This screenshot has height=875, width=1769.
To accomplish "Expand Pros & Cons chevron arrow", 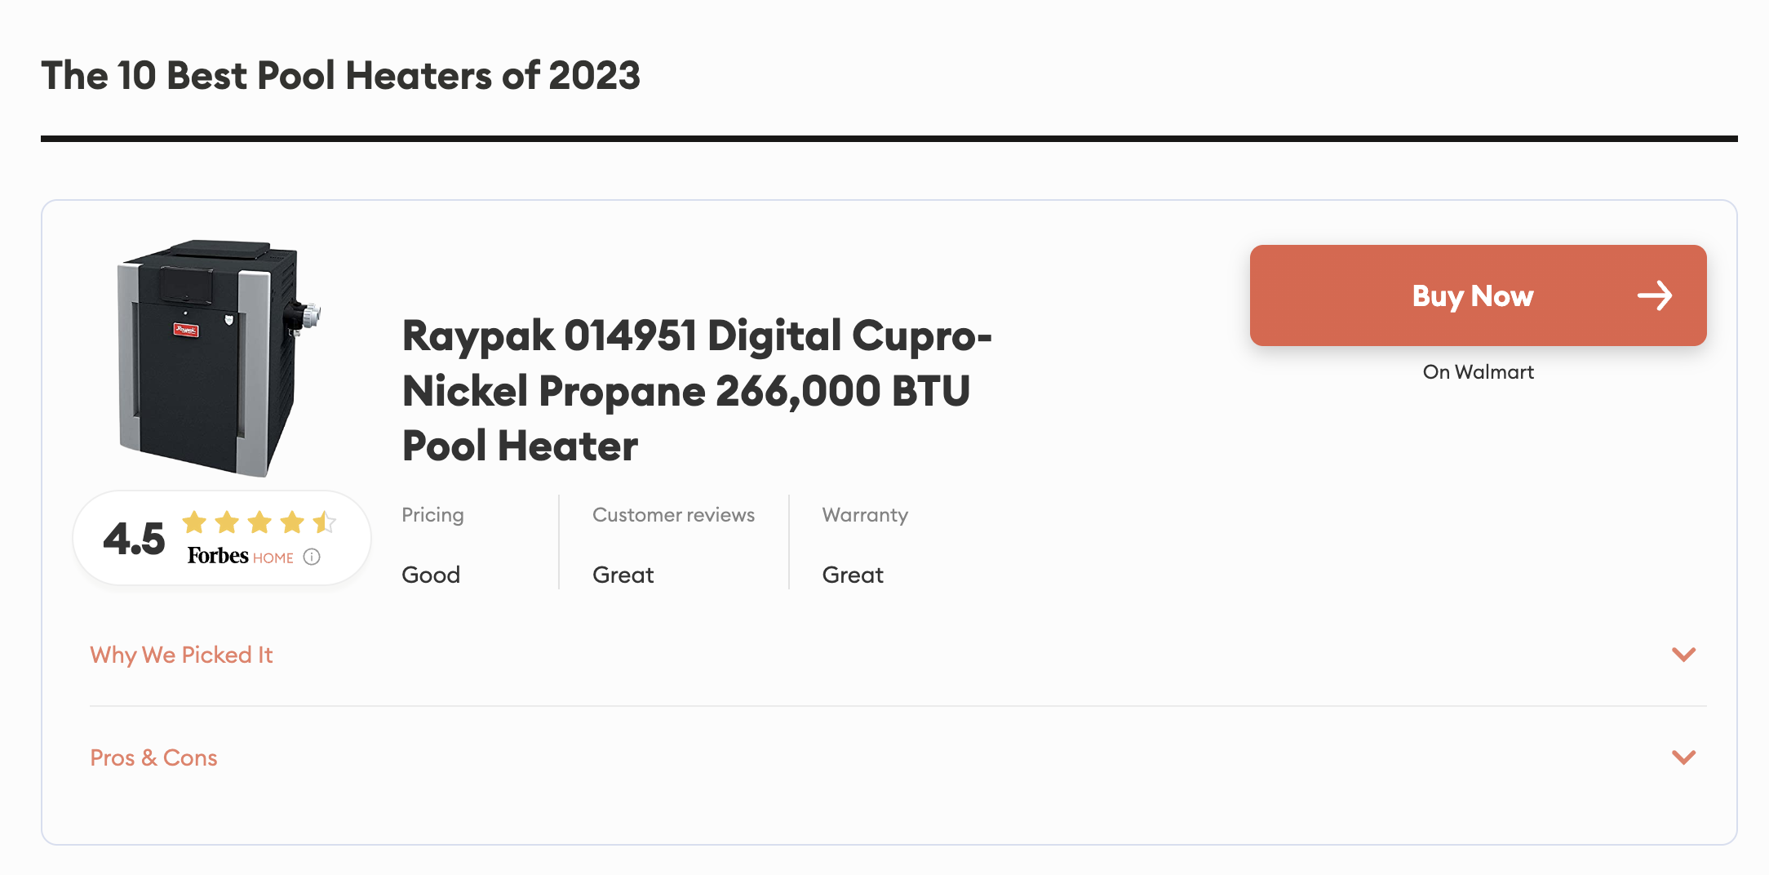I will click(1683, 757).
